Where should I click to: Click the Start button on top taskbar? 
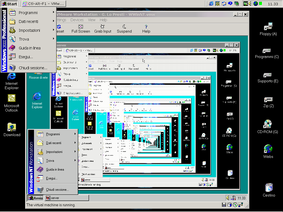tap(9, 4)
